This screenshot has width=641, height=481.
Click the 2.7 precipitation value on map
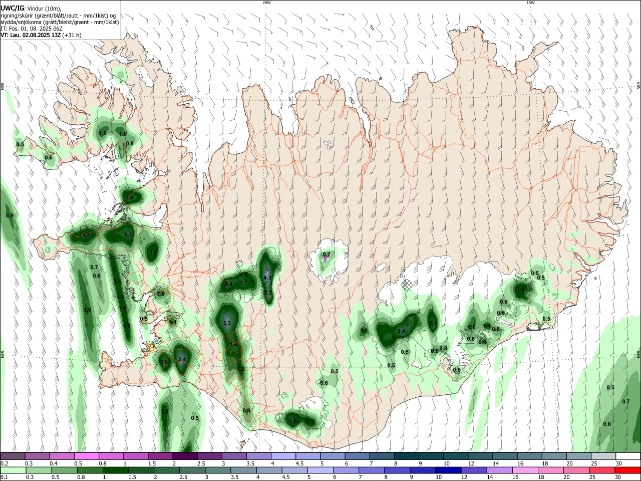(267, 293)
